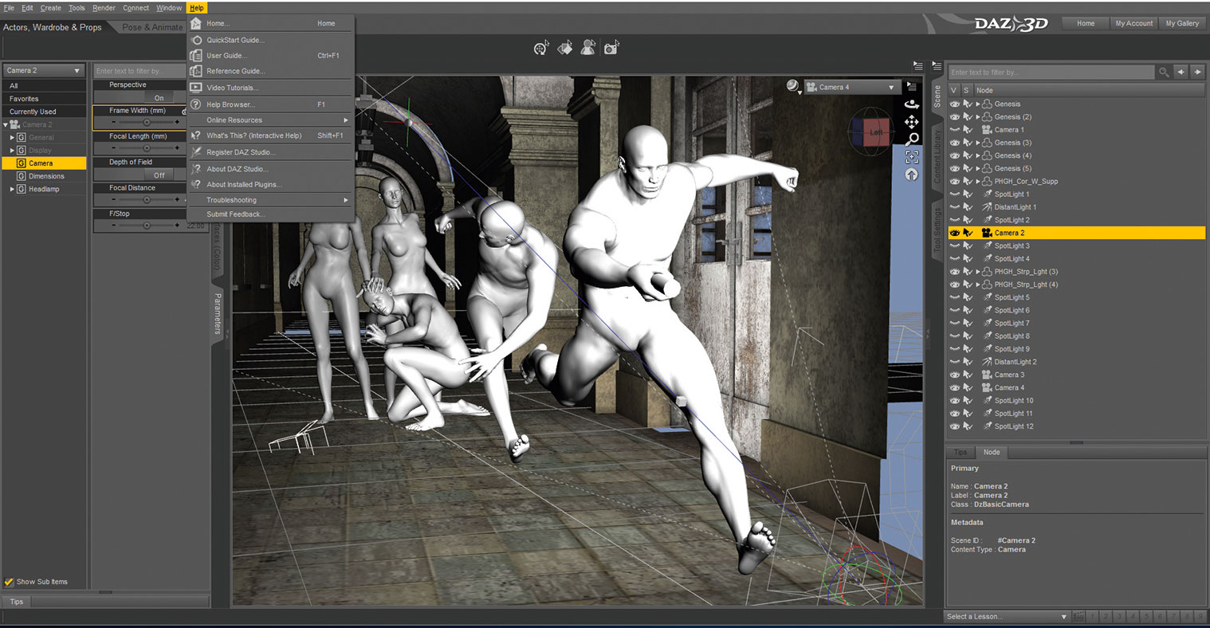The width and height of the screenshot is (1210, 628).
Task: Click the lesson clapperboard icon in the status bar
Action: point(1078,617)
